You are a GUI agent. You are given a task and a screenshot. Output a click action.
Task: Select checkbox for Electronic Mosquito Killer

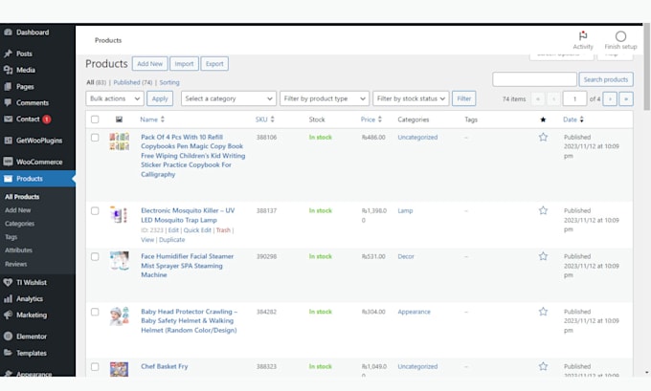pos(95,211)
